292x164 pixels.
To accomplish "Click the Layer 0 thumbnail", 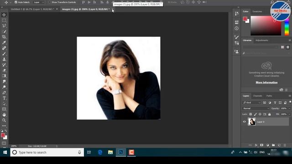I will click(x=252, y=122).
